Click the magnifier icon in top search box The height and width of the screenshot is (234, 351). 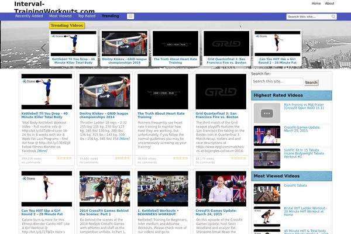click(x=333, y=17)
